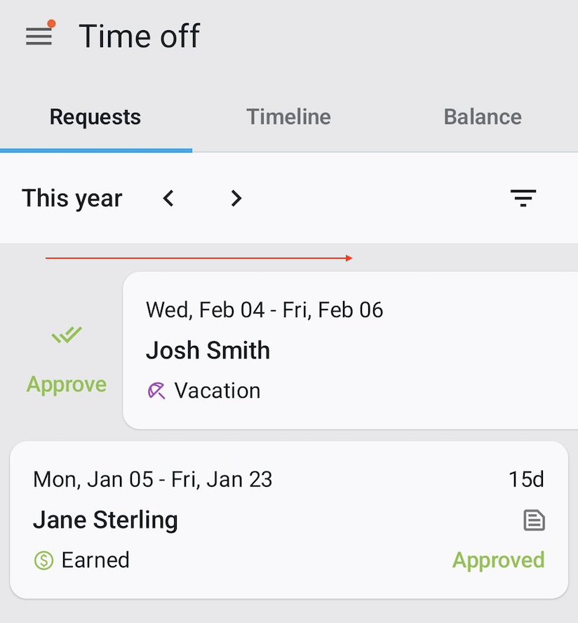
Task: Click the Time off page title
Action: click(139, 36)
